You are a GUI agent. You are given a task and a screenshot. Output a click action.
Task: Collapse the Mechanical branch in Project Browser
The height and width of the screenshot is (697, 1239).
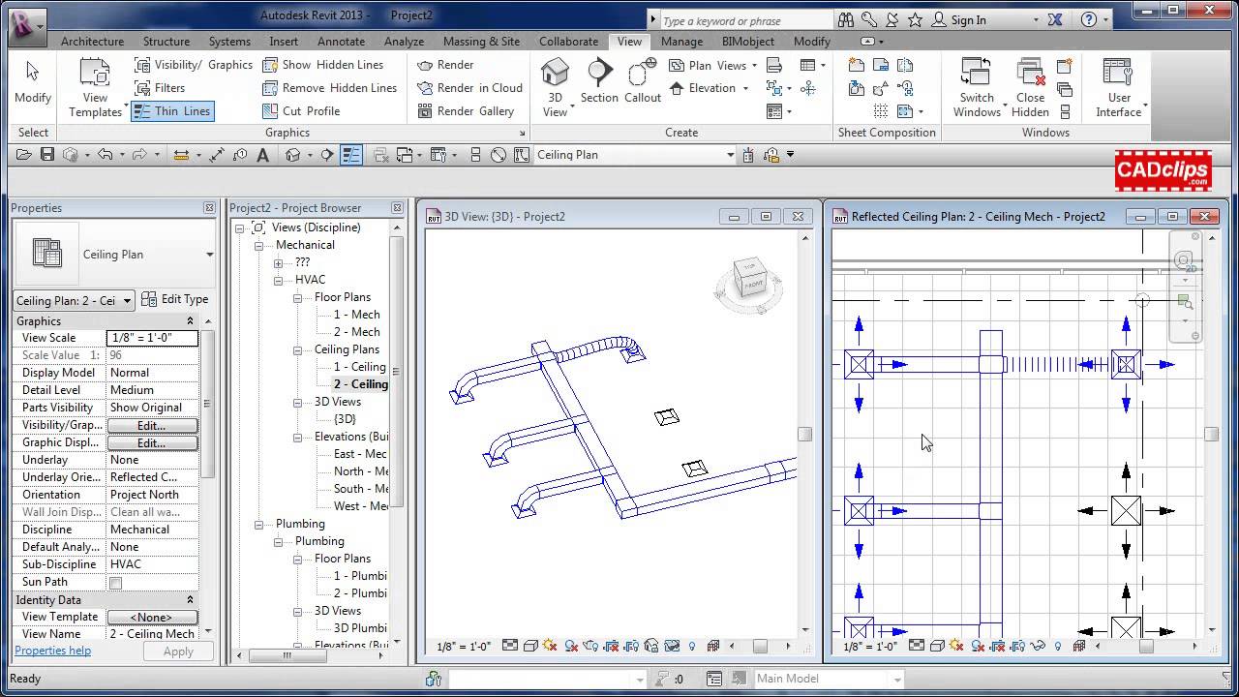click(257, 245)
